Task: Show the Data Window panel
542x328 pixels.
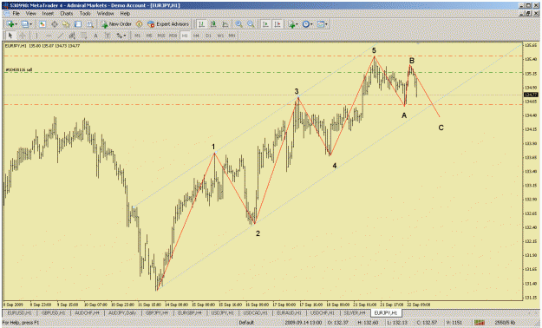Action: click(x=55, y=24)
